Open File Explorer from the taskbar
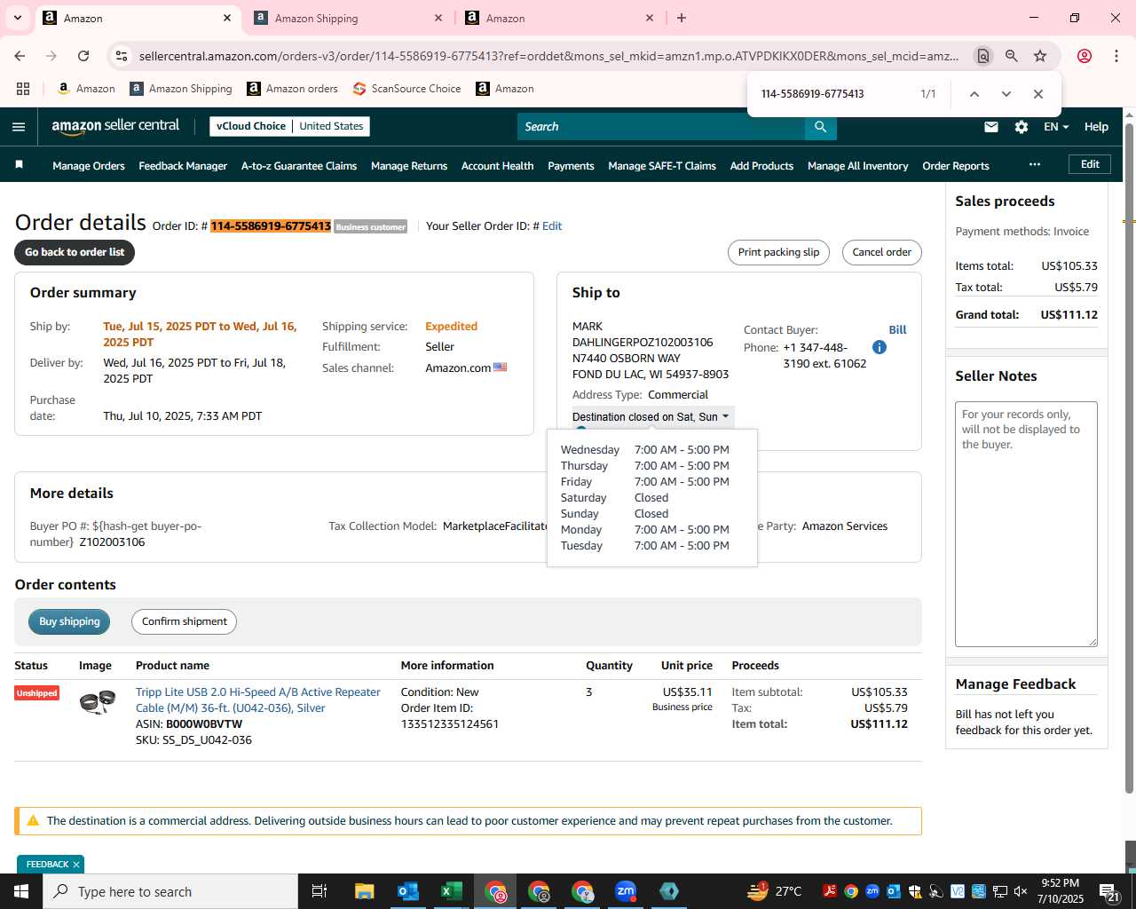Image resolution: width=1136 pixels, height=909 pixels. coord(364,891)
